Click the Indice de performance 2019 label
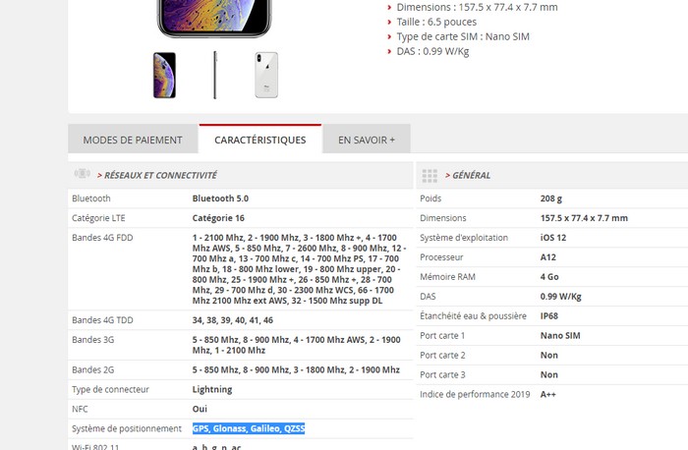This screenshot has height=450, width=688. coord(475,394)
